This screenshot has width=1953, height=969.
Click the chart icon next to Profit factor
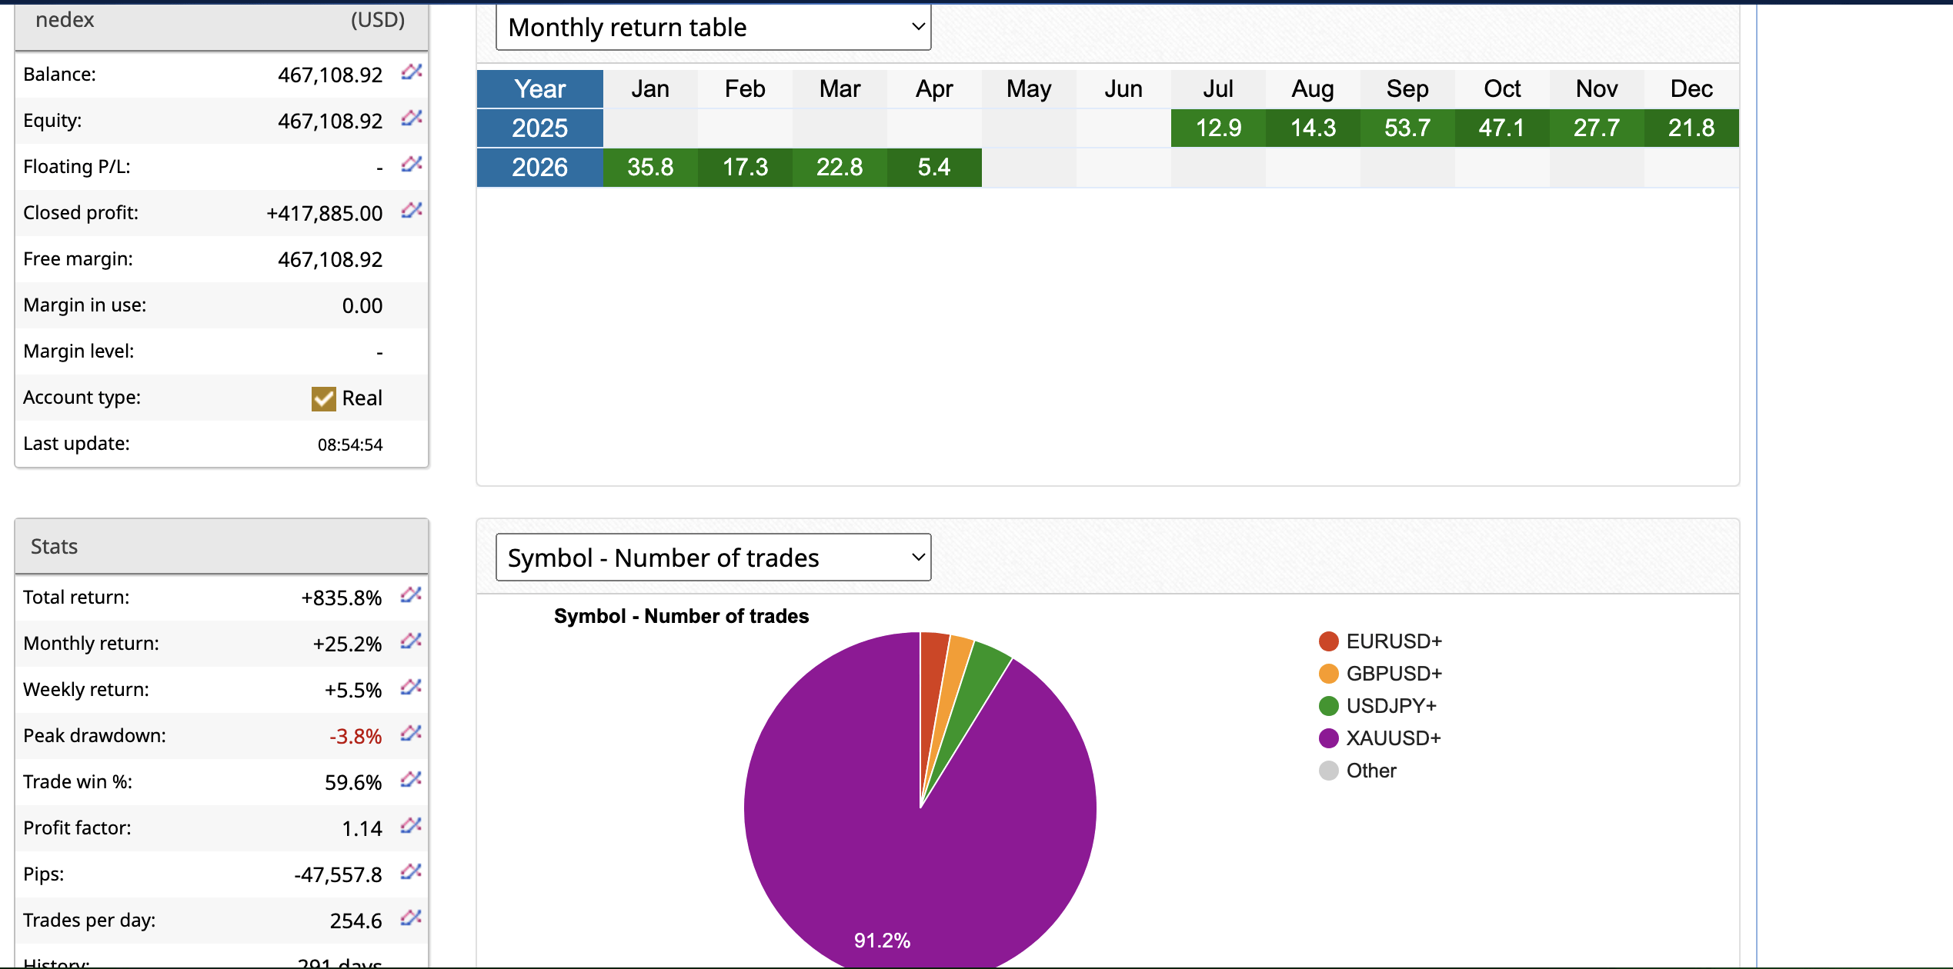[x=411, y=826]
